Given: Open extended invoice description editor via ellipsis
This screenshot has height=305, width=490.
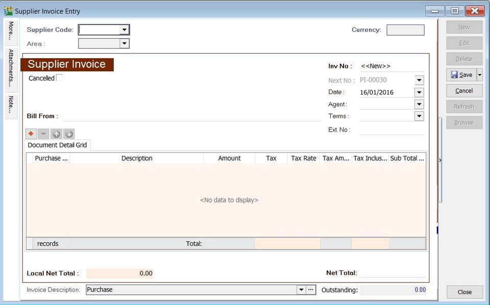Looking at the screenshot, I should coord(310,289).
